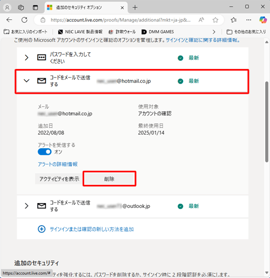The image size is (270, 278).
Task: Collapse the hotmail.co.jp email code row
Action: pyautogui.click(x=26, y=81)
